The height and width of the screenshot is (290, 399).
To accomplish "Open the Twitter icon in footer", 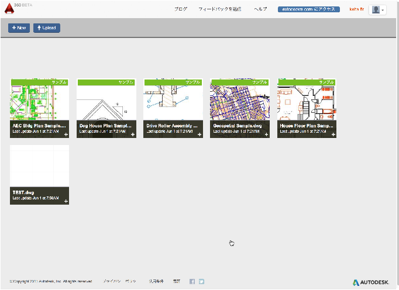I will coord(201,281).
